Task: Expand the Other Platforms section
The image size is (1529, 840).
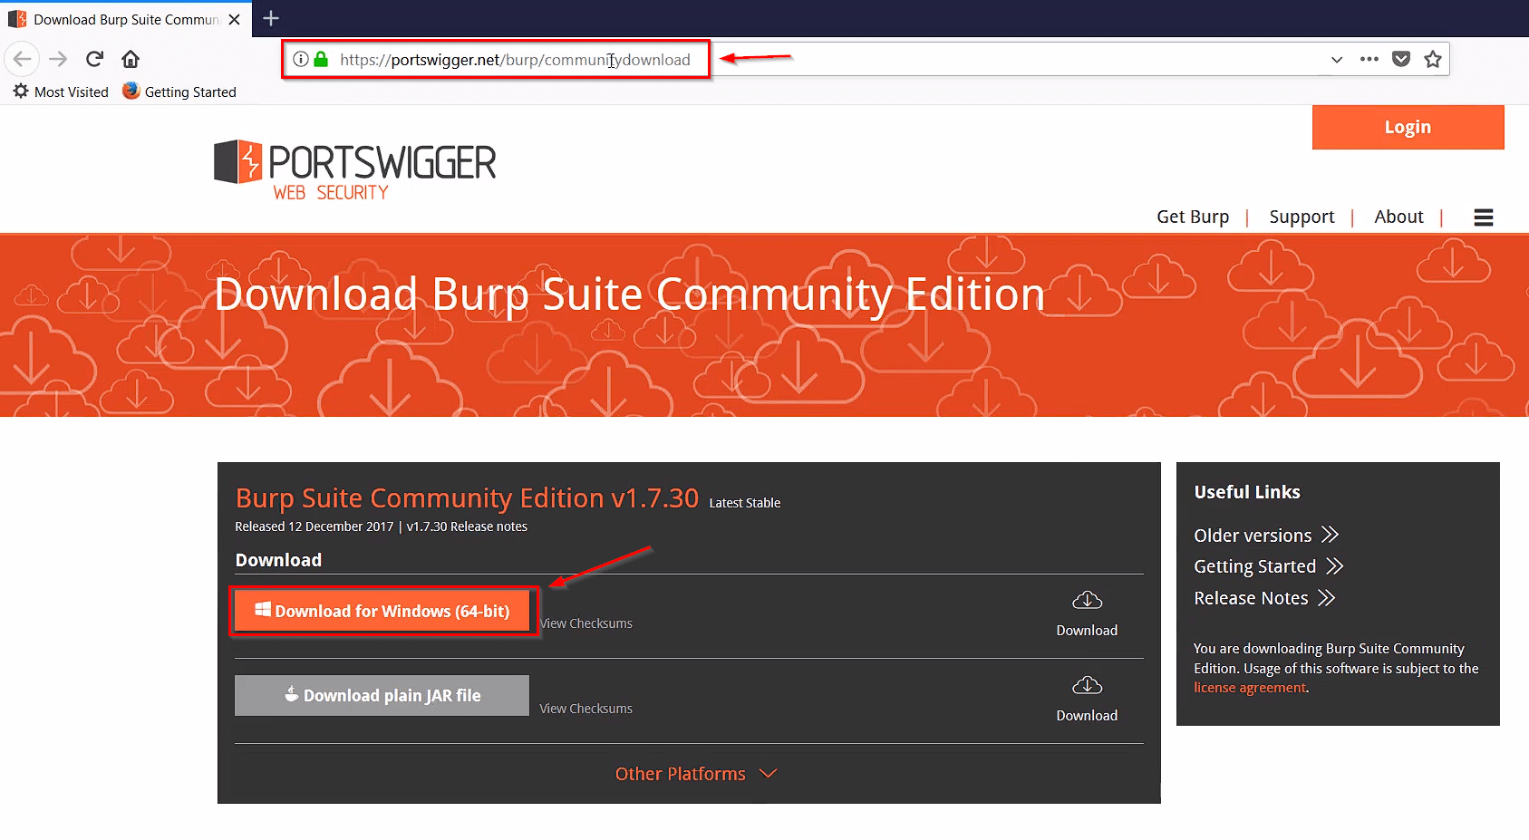Action: point(695,774)
